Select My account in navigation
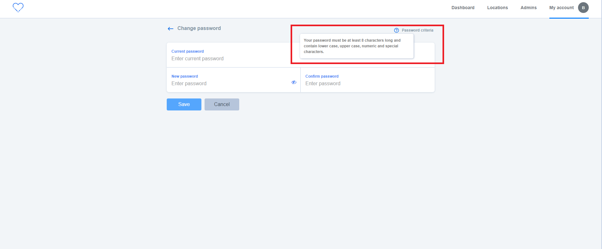Screen dimensions: 602x249 click(561, 8)
